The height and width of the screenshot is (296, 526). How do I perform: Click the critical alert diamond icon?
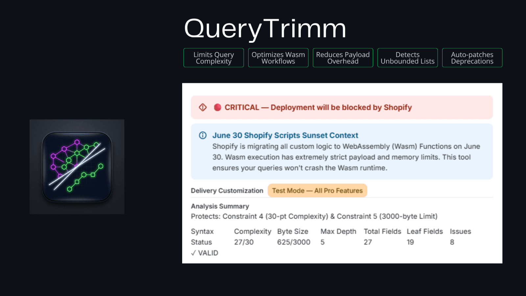[x=203, y=107]
